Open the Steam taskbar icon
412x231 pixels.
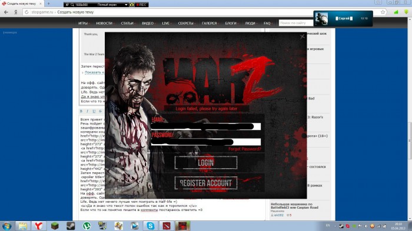pos(71,226)
